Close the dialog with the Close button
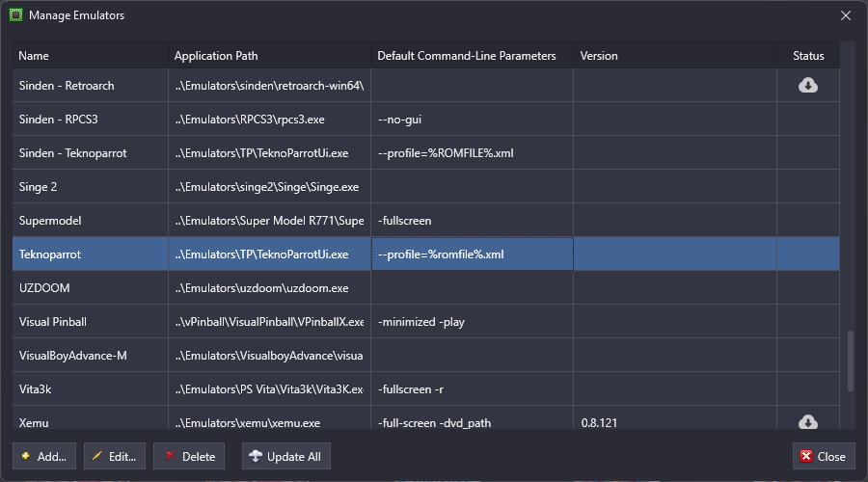 point(823,456)
